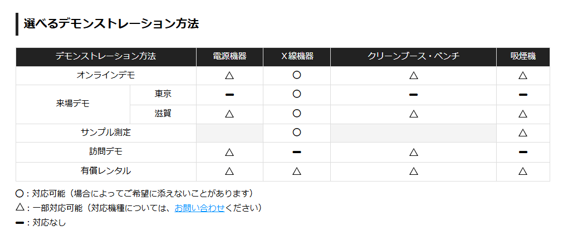Image resolution: width=568 pixels, height=245 pixels.
Task: Select the クリーンブース・ベンチ column header
Action: (413, 57)
